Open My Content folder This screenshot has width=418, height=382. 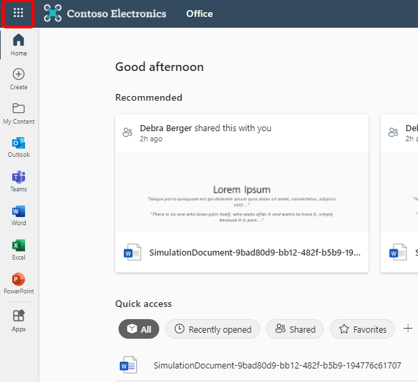pos(19,113)
